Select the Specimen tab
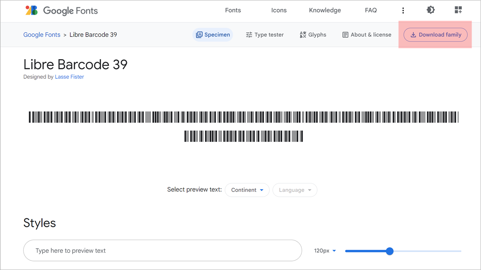 (x=213, y=34)
